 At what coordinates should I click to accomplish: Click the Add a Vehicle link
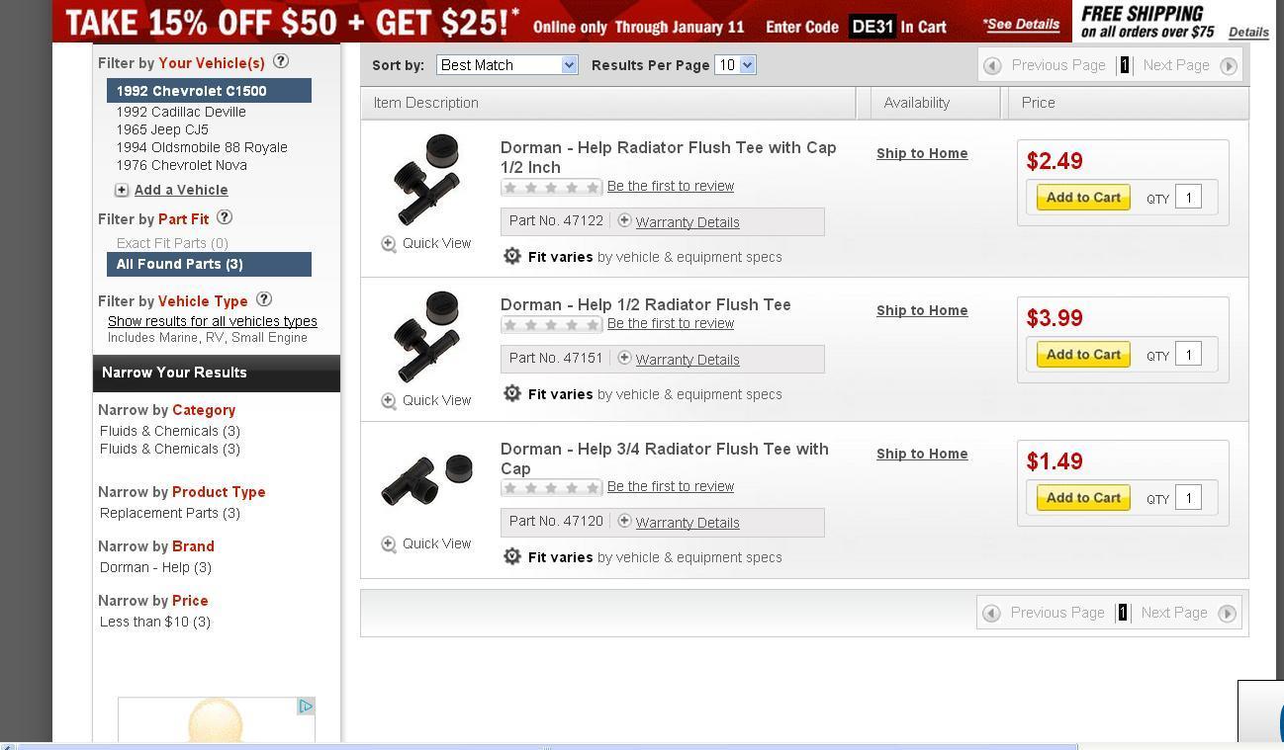click(181, 190)
